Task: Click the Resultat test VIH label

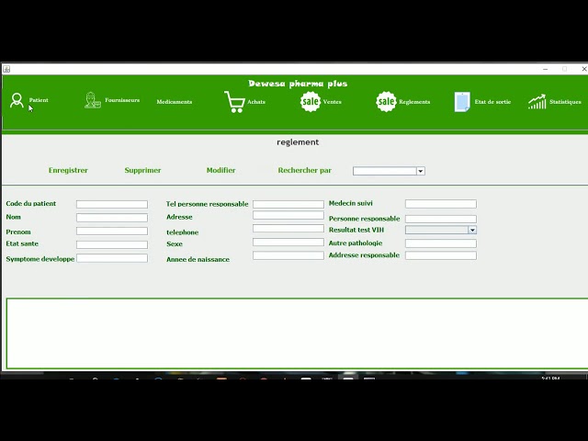Action: pyautogui.click(x=356, y=230)
